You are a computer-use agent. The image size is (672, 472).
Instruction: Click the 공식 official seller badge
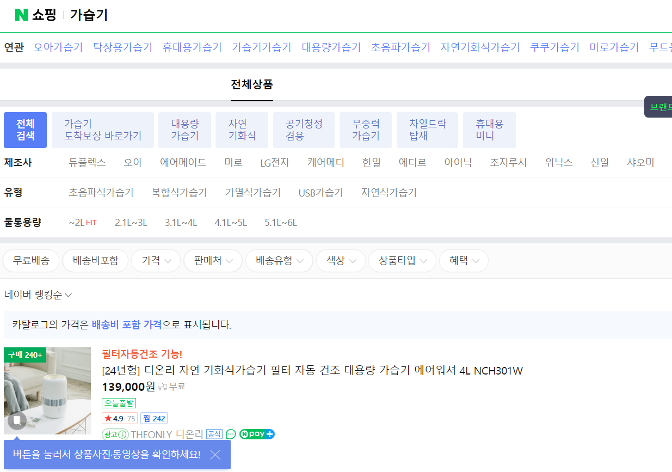pos(215,434)
